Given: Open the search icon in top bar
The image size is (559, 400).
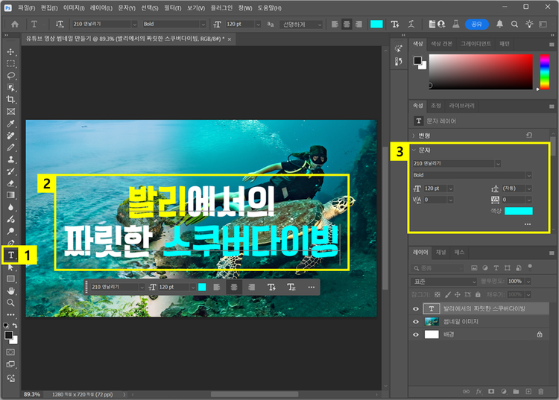Looking at the screenshot, I should point(514,25).
